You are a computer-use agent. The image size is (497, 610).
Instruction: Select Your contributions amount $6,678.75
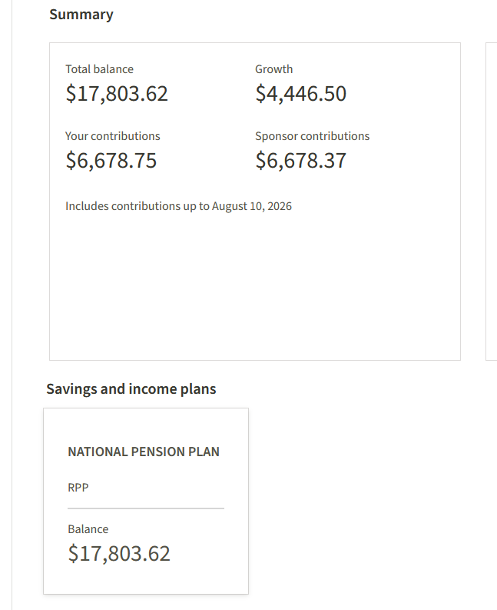(x=111, y=160)
